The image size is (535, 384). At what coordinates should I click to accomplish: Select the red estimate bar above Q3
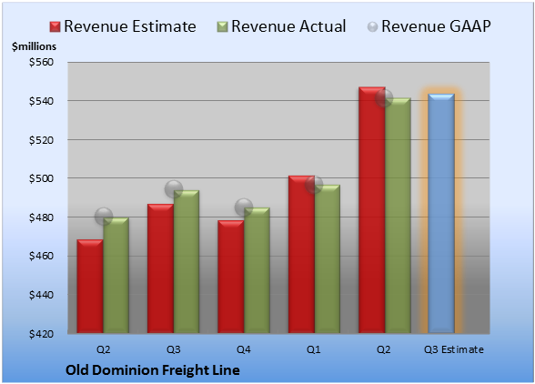coord(160,268)
